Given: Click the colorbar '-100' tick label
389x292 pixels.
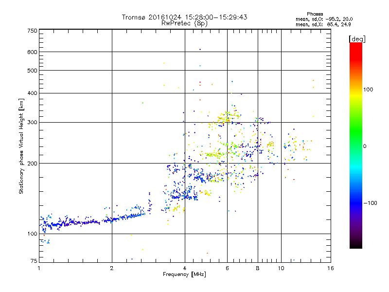Looking at the screenshot, I should [371, 203].
